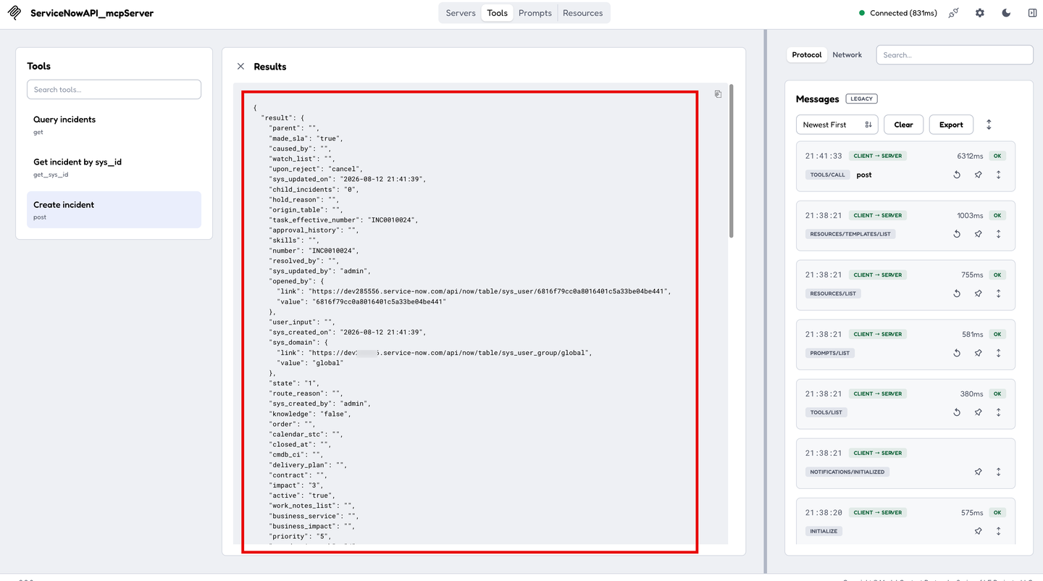Expand the resources/templates/list message
The width and height of the screenshot is (1043, 581).
coord(999,234)
